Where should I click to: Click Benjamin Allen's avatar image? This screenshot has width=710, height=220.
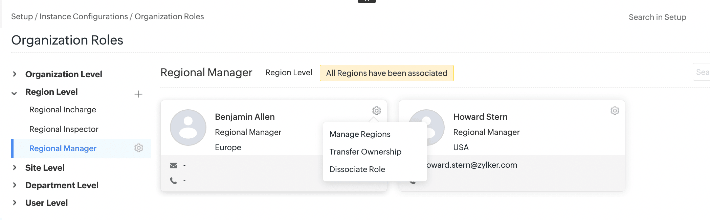(x=188, y=128)
